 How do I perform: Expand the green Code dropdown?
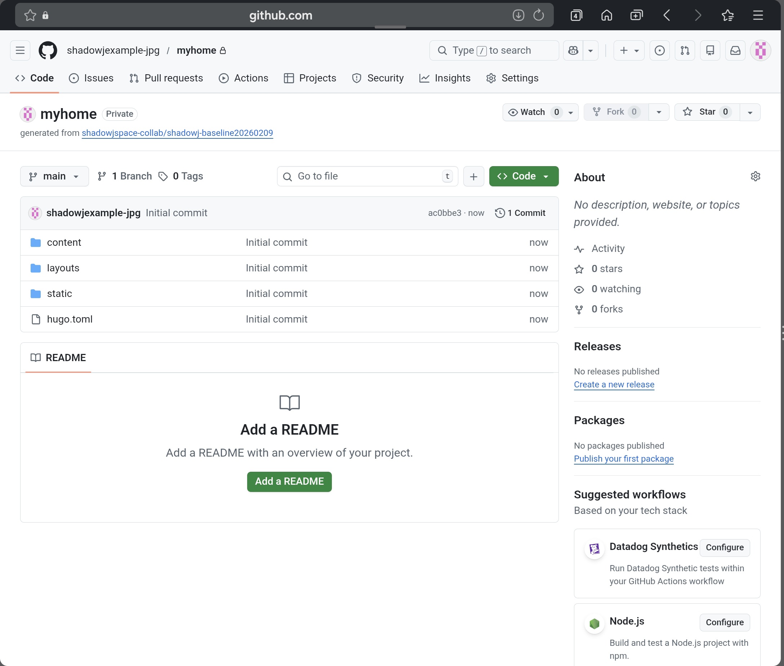[524, 176]
